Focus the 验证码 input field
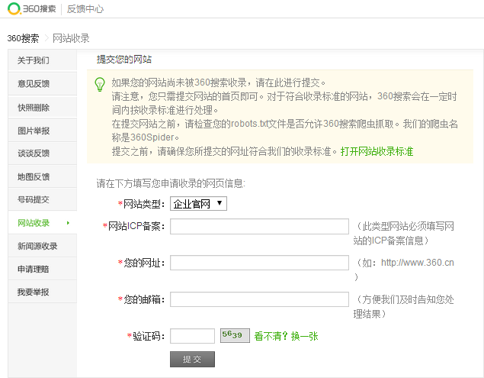Screen dimensions: 484x378 point(192,336)
